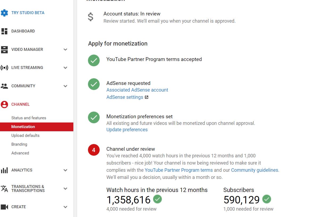Expand the Community section chevron

pyautogui.click(x=65, y=86)
